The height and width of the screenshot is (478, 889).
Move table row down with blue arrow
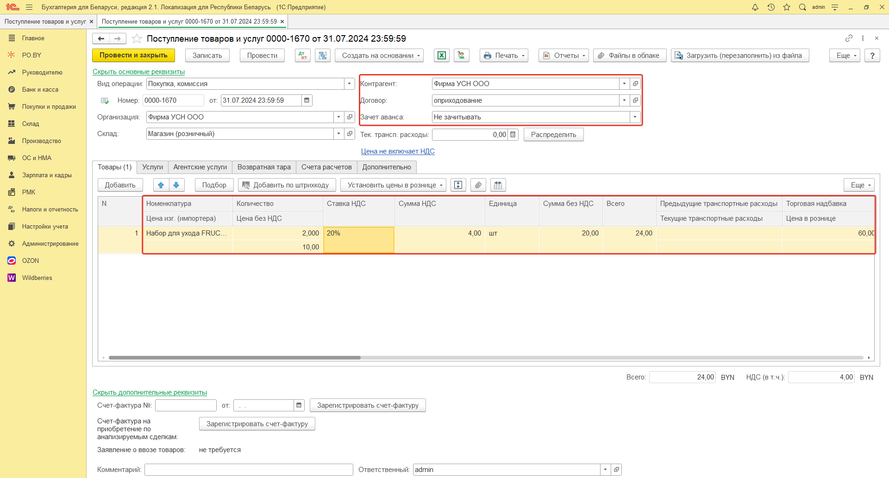176,185
